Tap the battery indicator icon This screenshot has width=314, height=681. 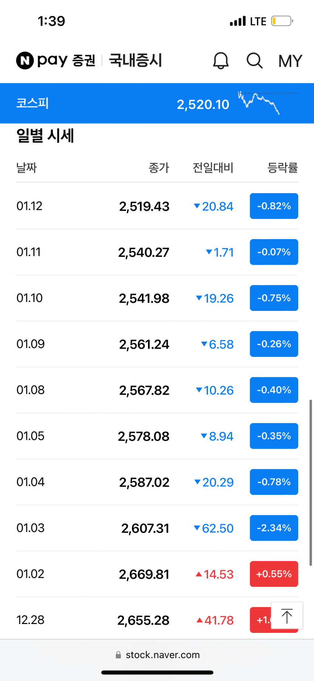[x=282, y=21]
